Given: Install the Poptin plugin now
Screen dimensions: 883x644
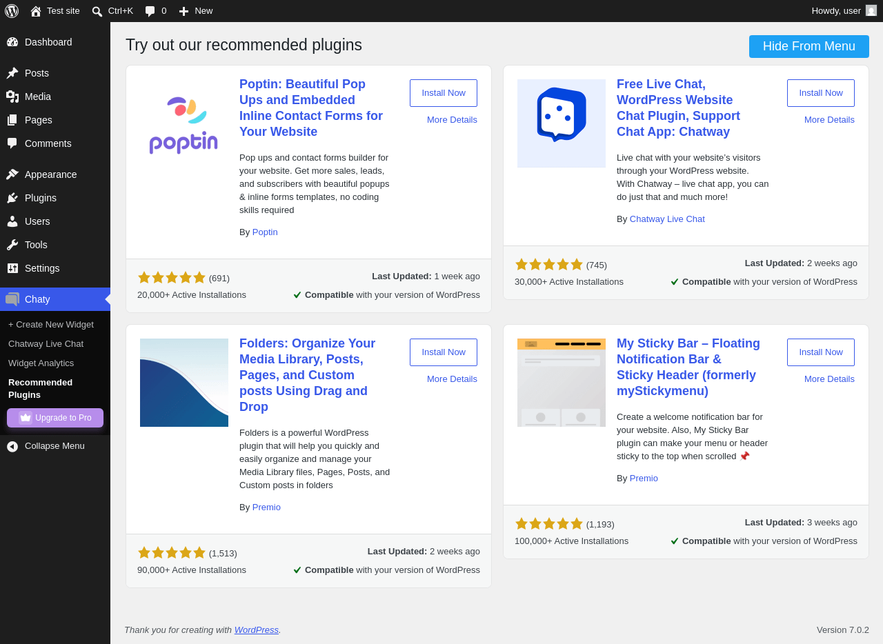Looking at the screenshot, I should [x=444, y=93].
